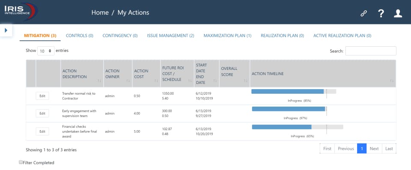Screen dimensions: 411x170
Task: Click the 102.87 future ROI value
Action: 167,129
